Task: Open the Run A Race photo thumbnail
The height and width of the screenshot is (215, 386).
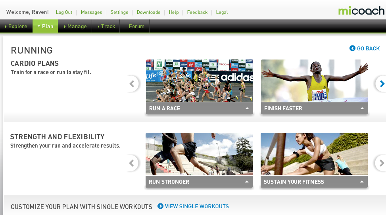Action: click(200, 81)
